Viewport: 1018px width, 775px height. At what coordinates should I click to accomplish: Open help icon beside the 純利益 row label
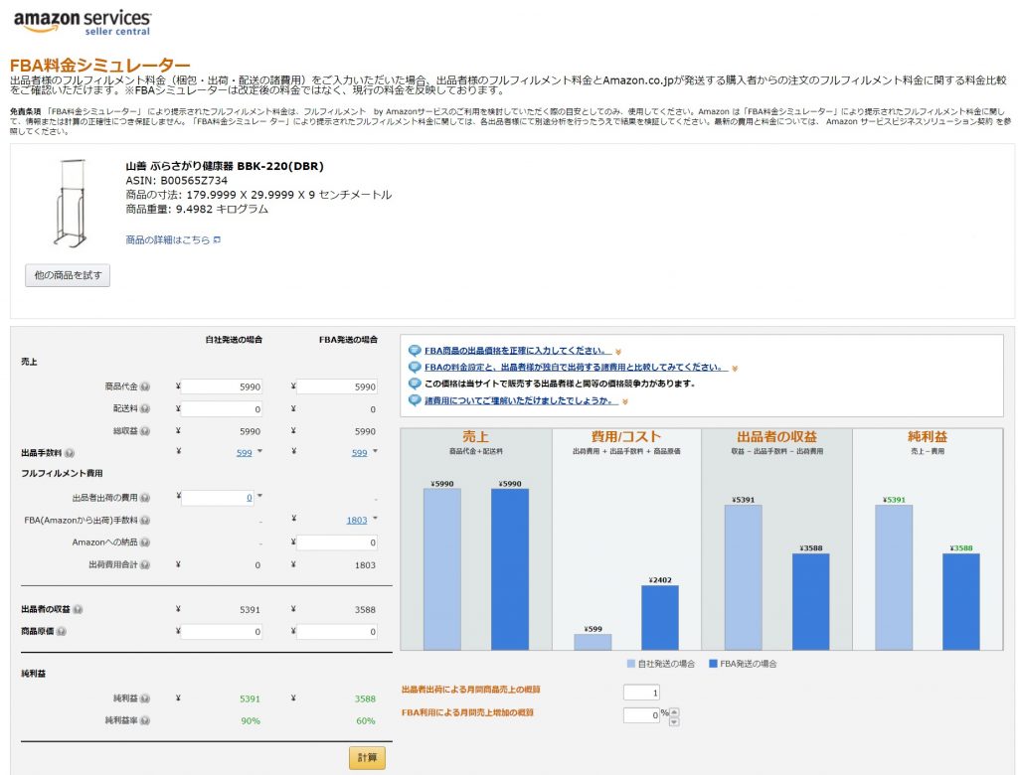145,698
